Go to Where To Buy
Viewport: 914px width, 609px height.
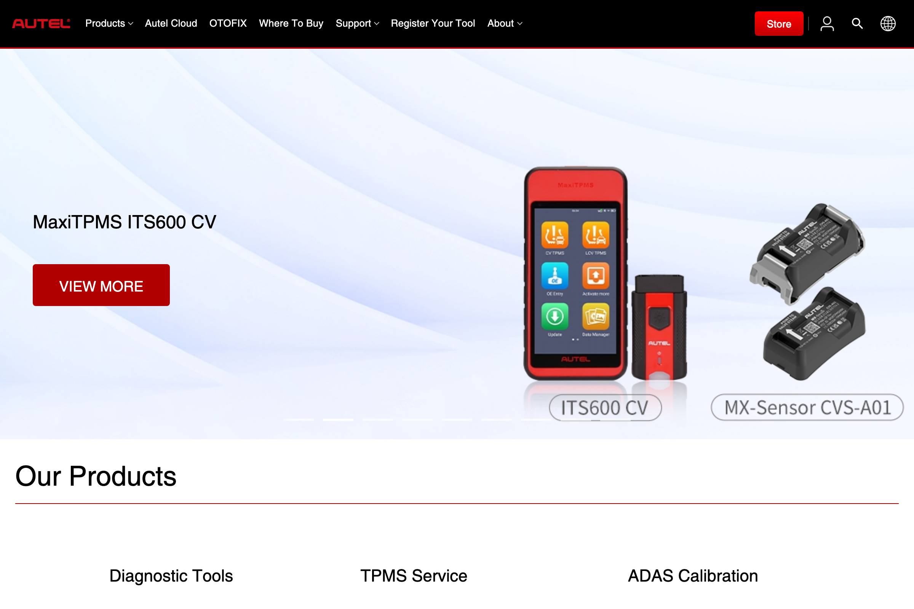[x=291, y=24]
